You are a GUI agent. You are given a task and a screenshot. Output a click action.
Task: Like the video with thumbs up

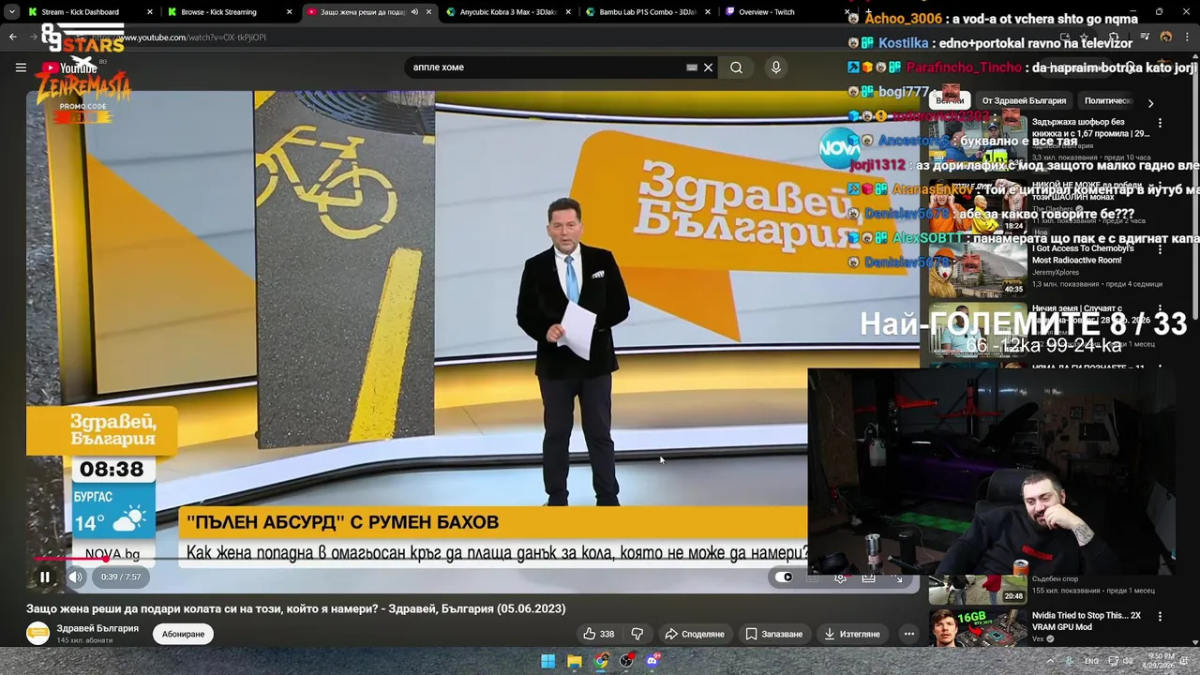tap(598, 634)
